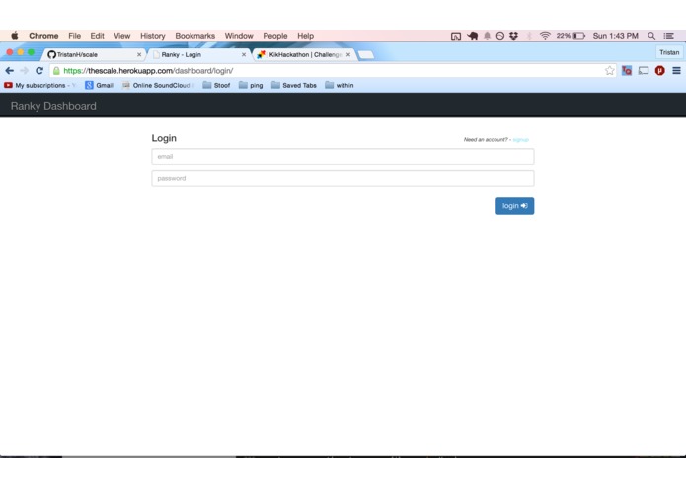Click the address bar URL
686x488 pixels.
[148, 70]
